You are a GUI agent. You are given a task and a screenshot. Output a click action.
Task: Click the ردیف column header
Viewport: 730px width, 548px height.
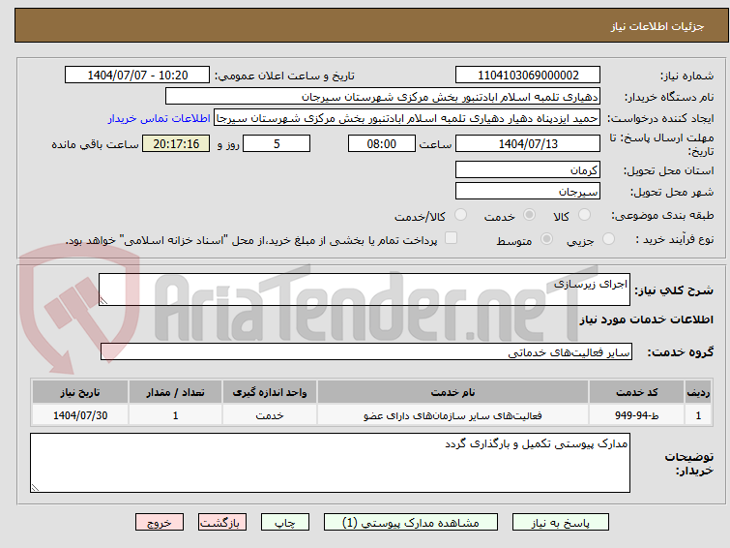698,392
